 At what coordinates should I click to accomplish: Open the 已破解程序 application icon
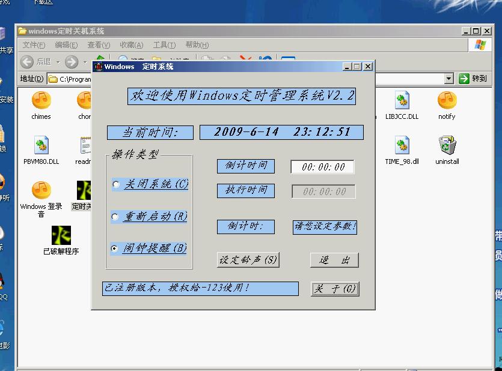tap(61, 235)
